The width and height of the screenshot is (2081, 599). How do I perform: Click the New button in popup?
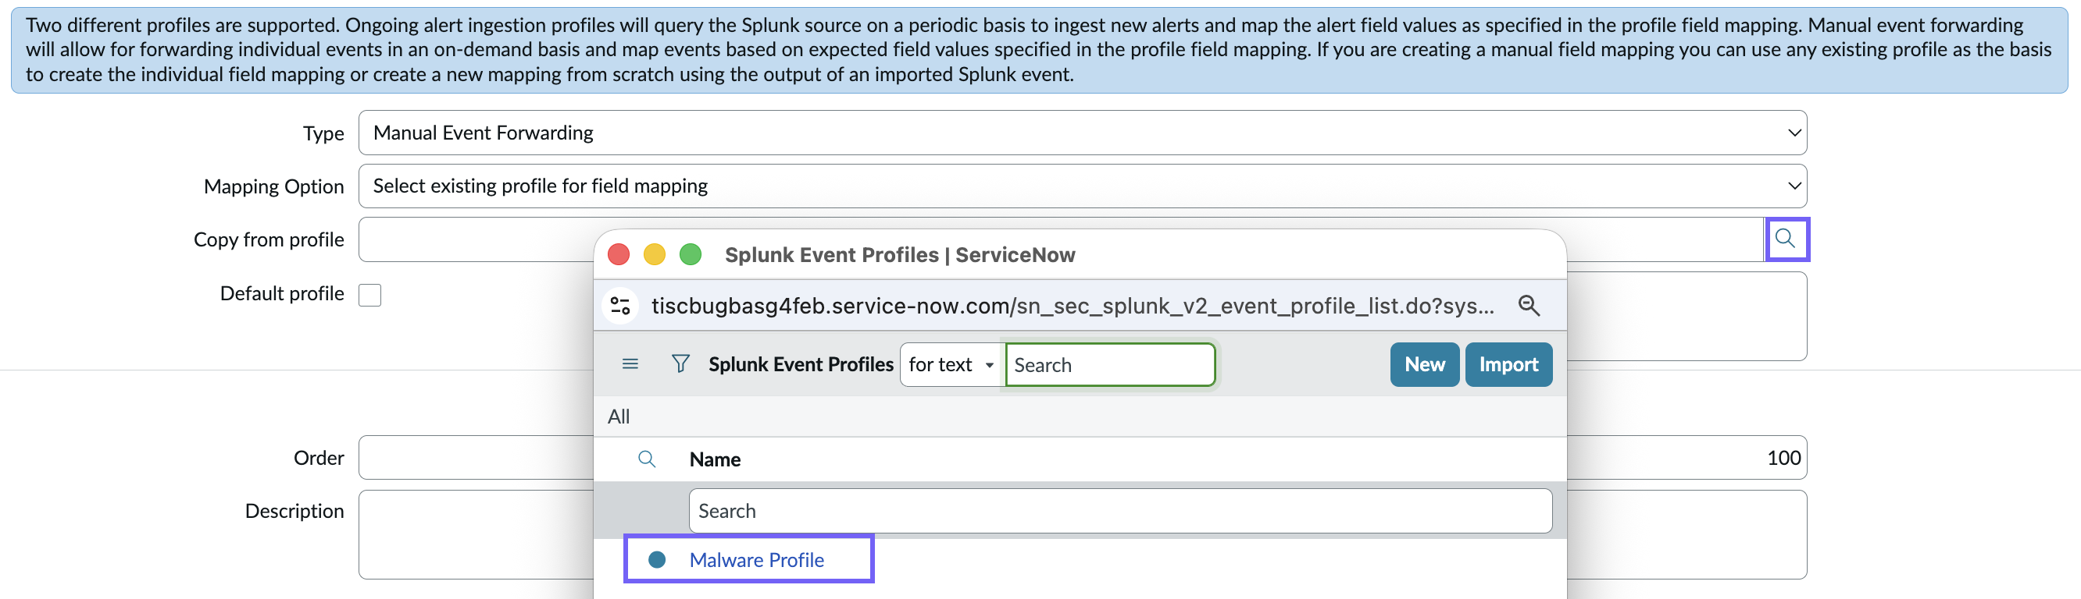(x=1424, y=364)
